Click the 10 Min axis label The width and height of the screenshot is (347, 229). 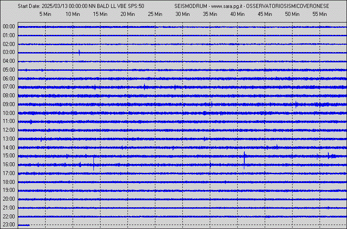[73, 14]
